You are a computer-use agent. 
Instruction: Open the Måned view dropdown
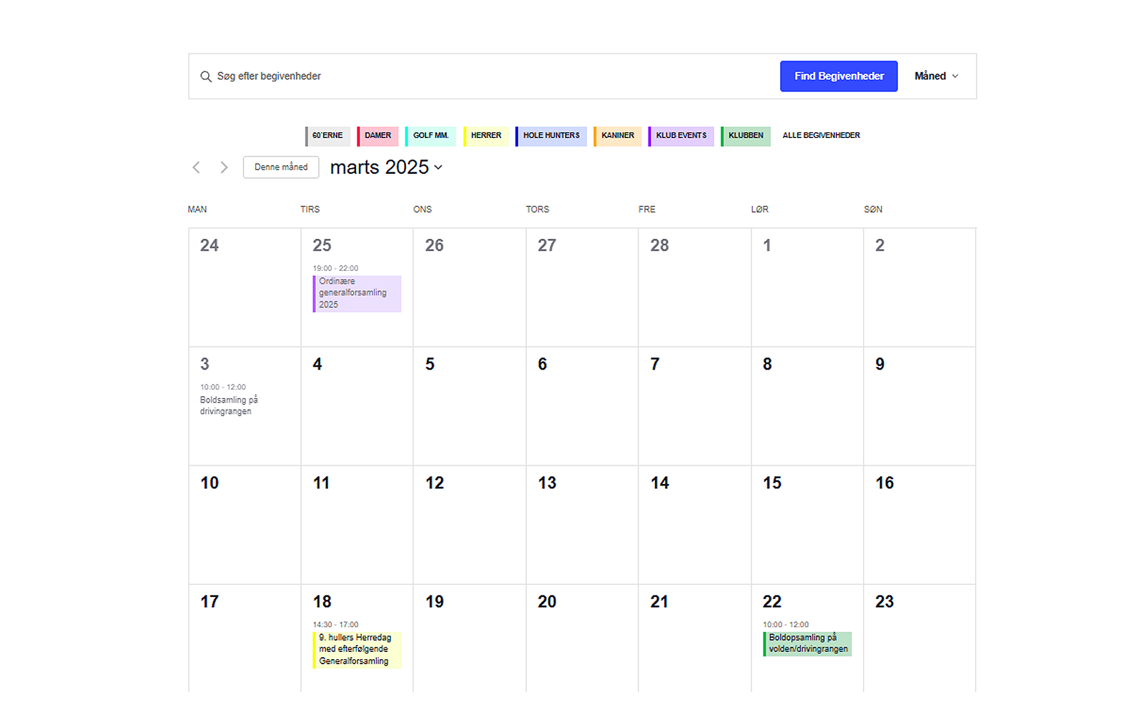coord(936,77)
